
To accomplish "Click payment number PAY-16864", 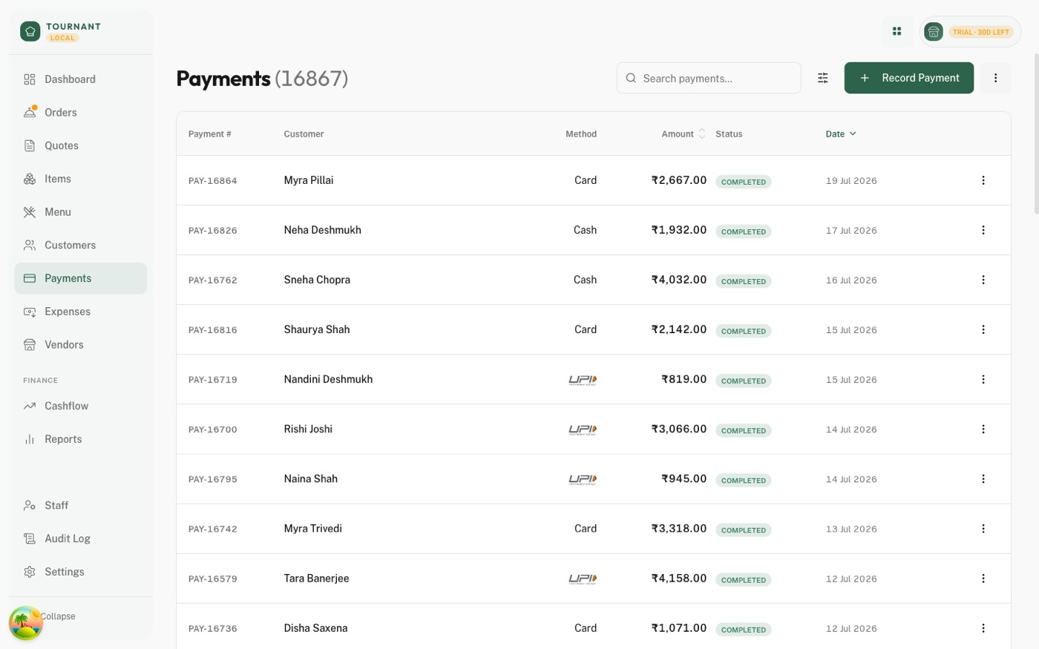I will [213, 181].
